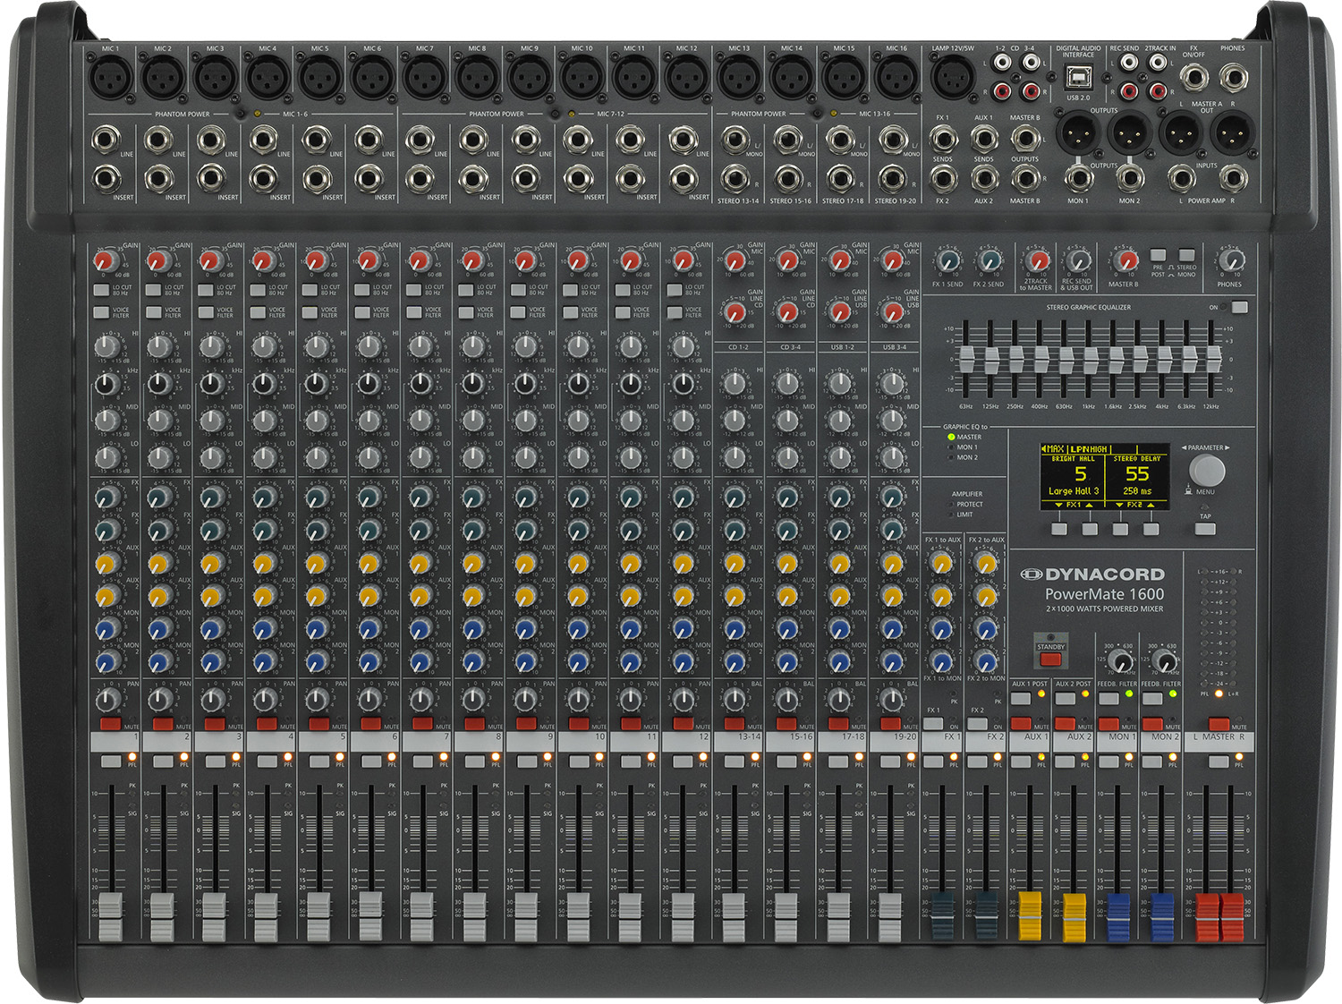Click the PARAMETER MENU rotary encoder
The width and height of the screenshot is (1342, 1004).
pyautogui.click(x=1207, y=470)
